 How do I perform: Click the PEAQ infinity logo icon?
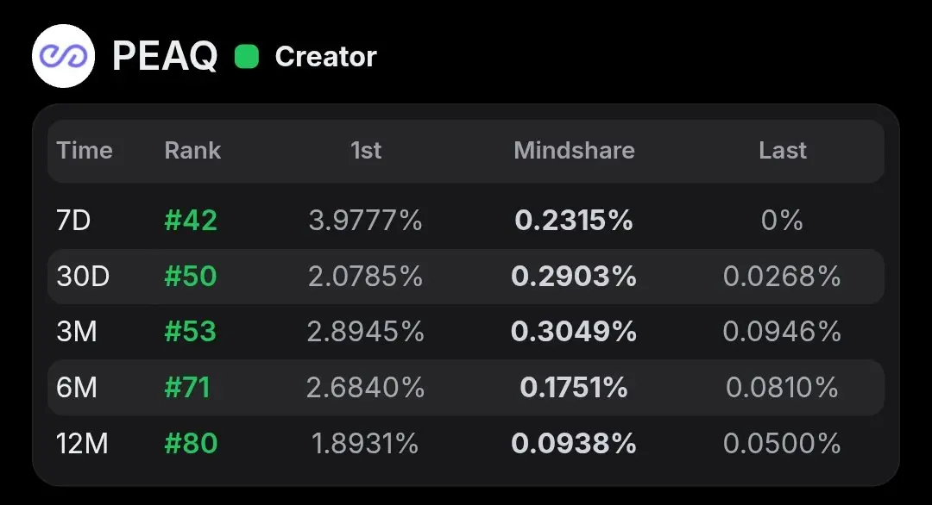(x=63, y=56)
